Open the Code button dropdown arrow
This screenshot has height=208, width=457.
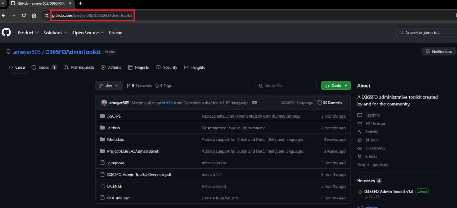pyautogui.click(x=345, y=85)
